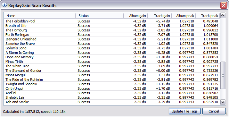Click the info icon in title bar

click(x=4, y=5)
